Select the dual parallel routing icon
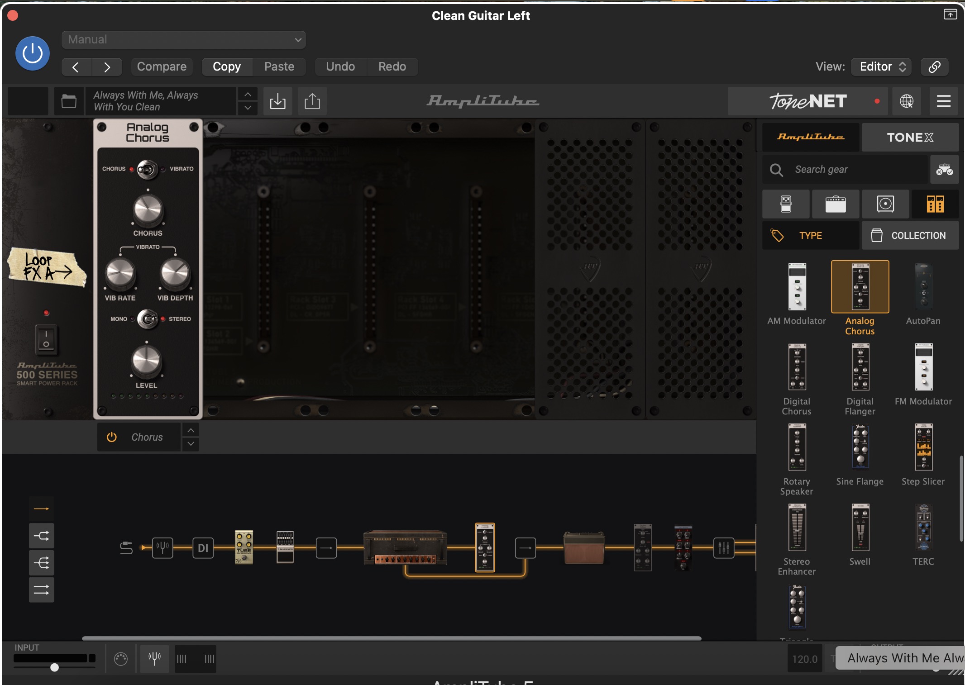The height and width of the screenshot is (685, 965). pos(41,590)
